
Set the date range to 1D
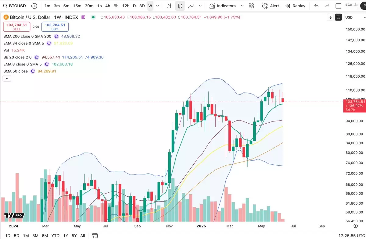pos(8,236)
